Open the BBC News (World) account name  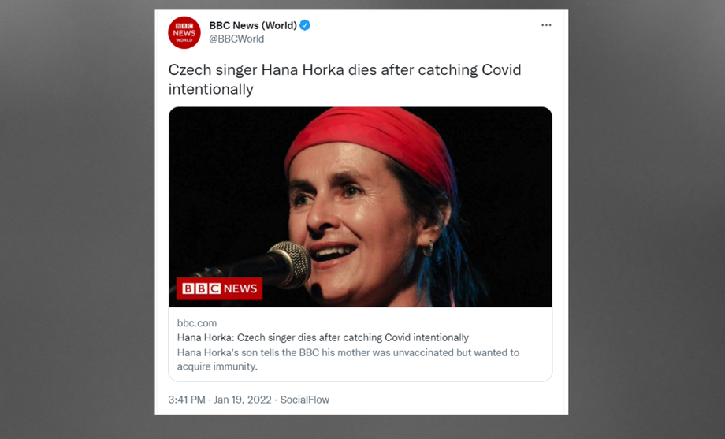252,25
